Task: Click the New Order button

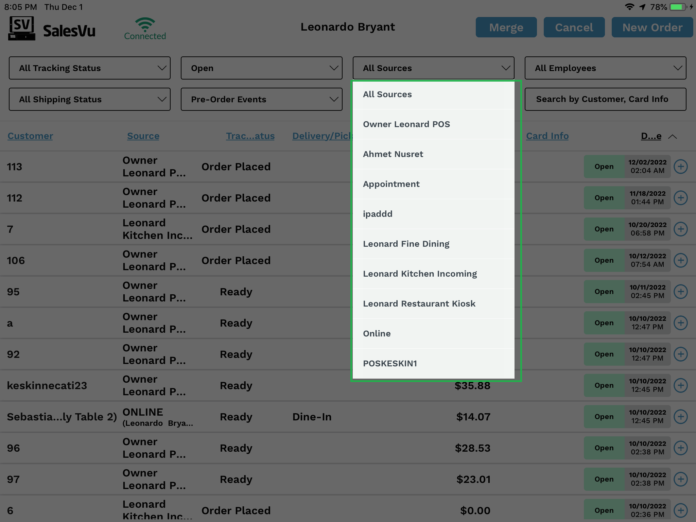Action: click(652, 28)
